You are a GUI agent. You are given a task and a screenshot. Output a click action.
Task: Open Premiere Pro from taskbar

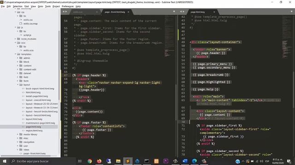[166, 161]
